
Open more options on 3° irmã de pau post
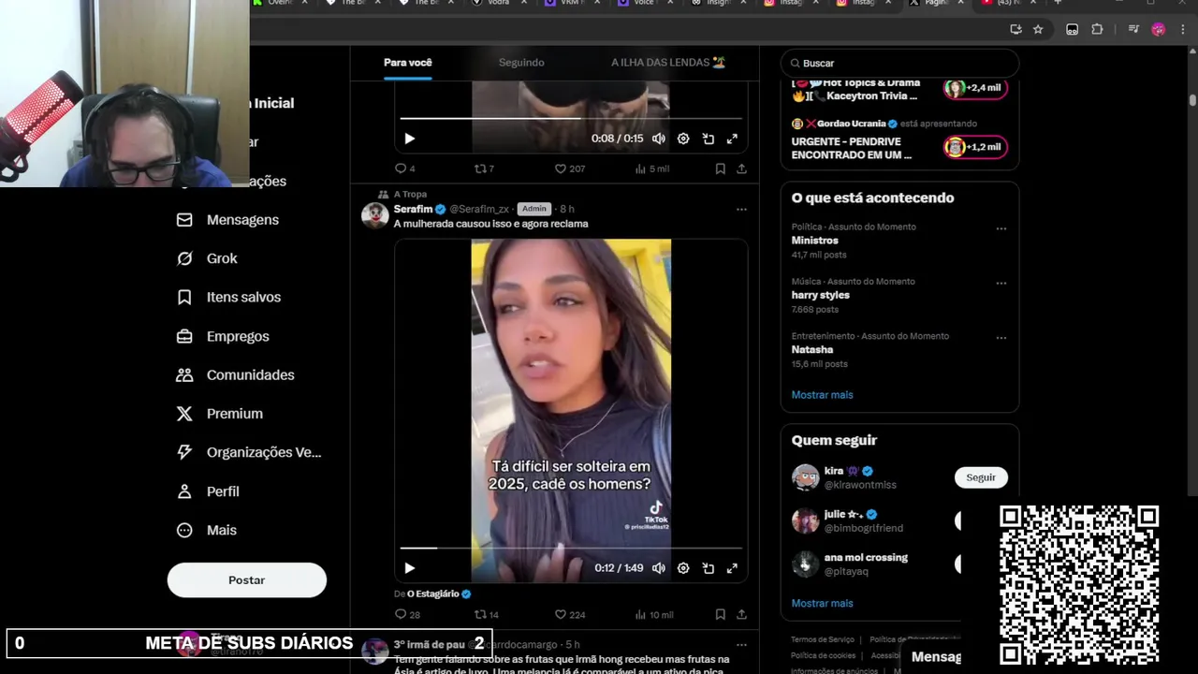point(741,645)
